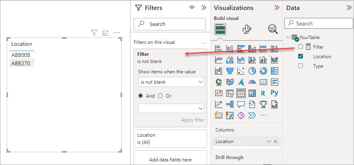The width and height of the screenshot is (354, 165).
Task: Select the KPI visual
Action: [x=218, y=93]
